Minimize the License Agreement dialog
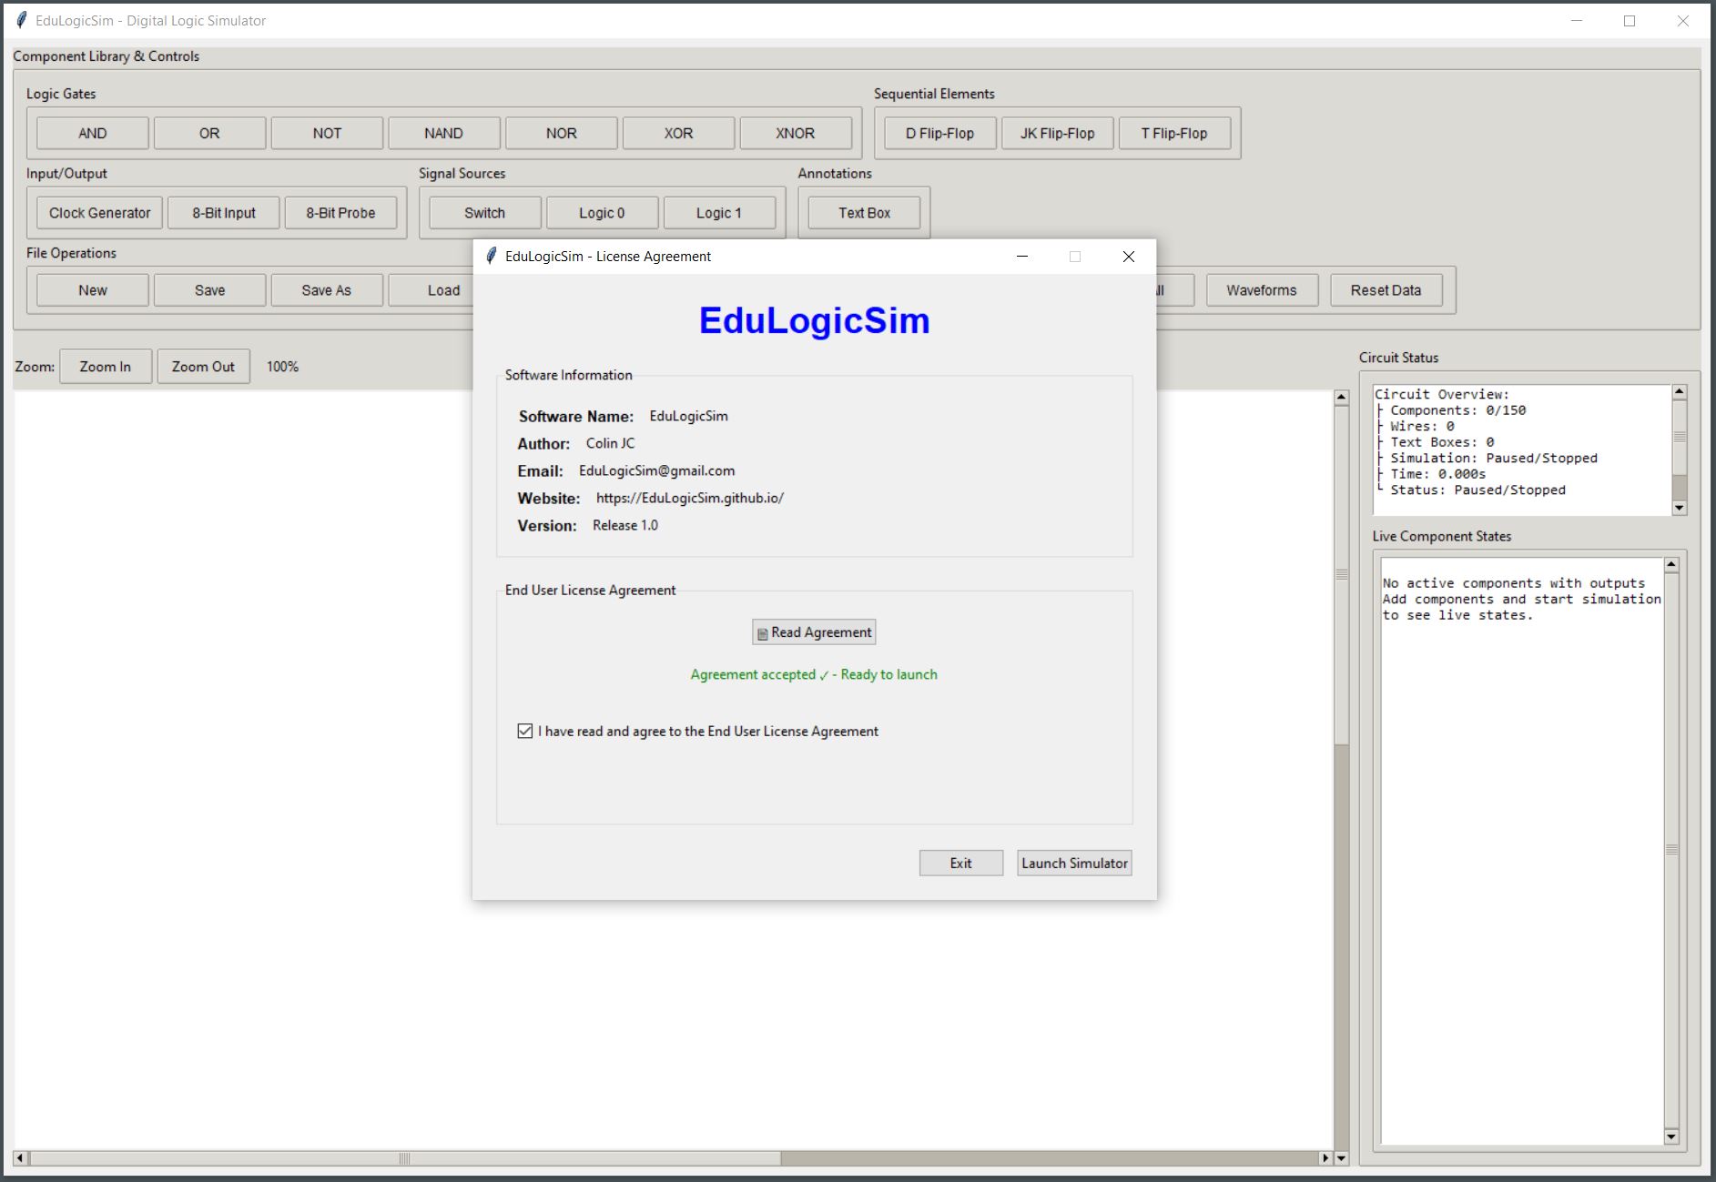 (x=1022, y=257)
